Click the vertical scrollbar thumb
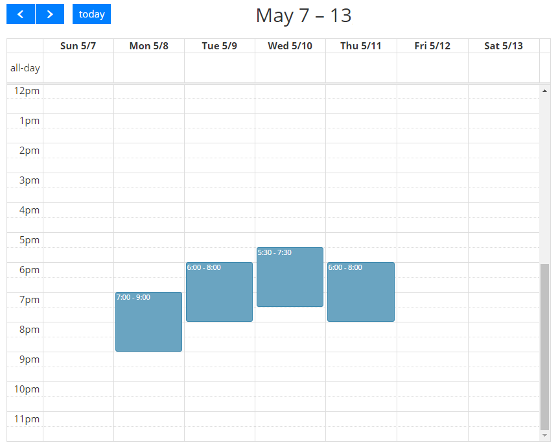This screenshot has height=447, width=558. pos(544,347)
